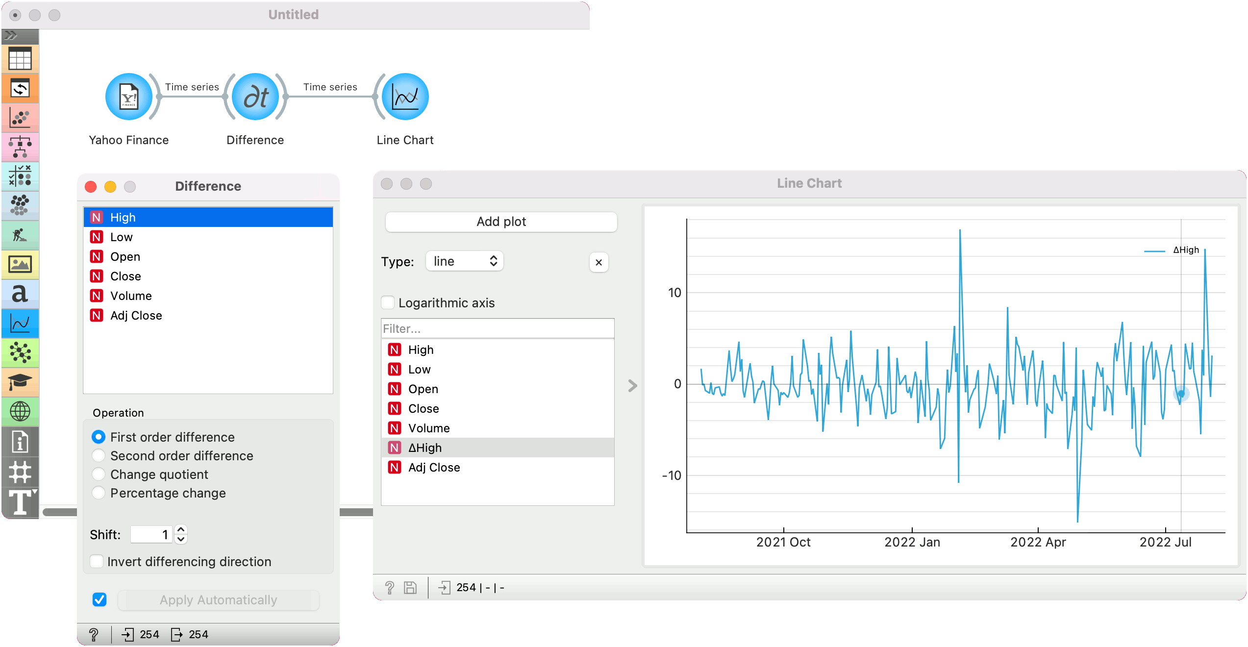The height and width of the screenshot is (647, 1248).
Task: Open the Educational graduation cap category
Action: click(x=20, y=382)
